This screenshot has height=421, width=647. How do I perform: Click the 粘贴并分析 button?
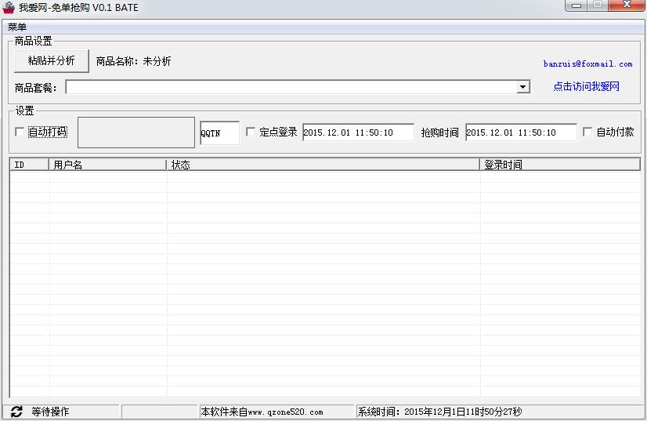(x=52, y=60)
